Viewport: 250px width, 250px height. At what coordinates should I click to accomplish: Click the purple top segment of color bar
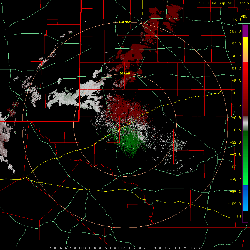pos(245,31)
